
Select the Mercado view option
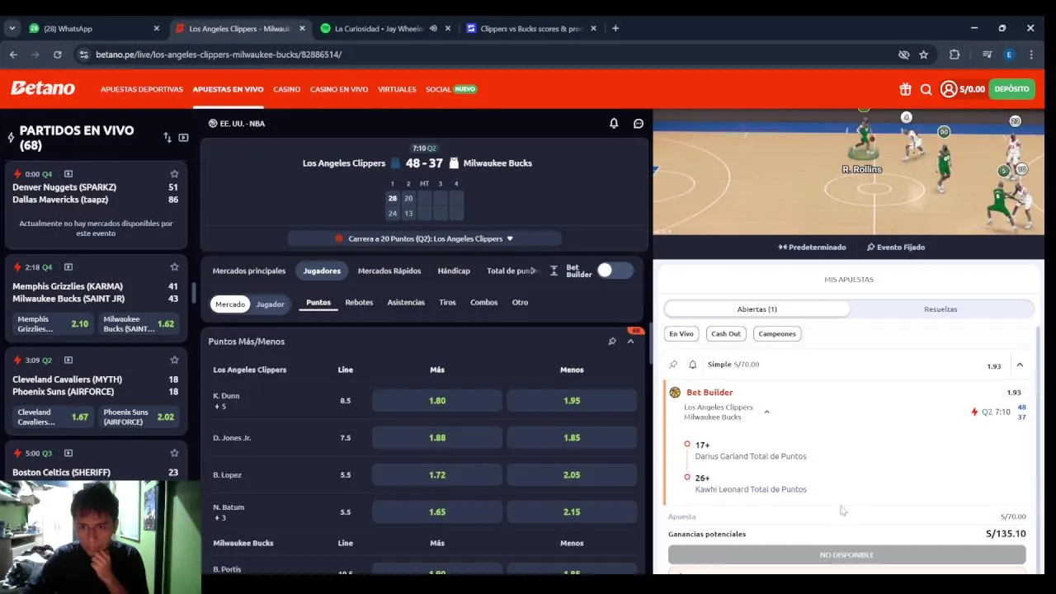click(x=230, y=304)
